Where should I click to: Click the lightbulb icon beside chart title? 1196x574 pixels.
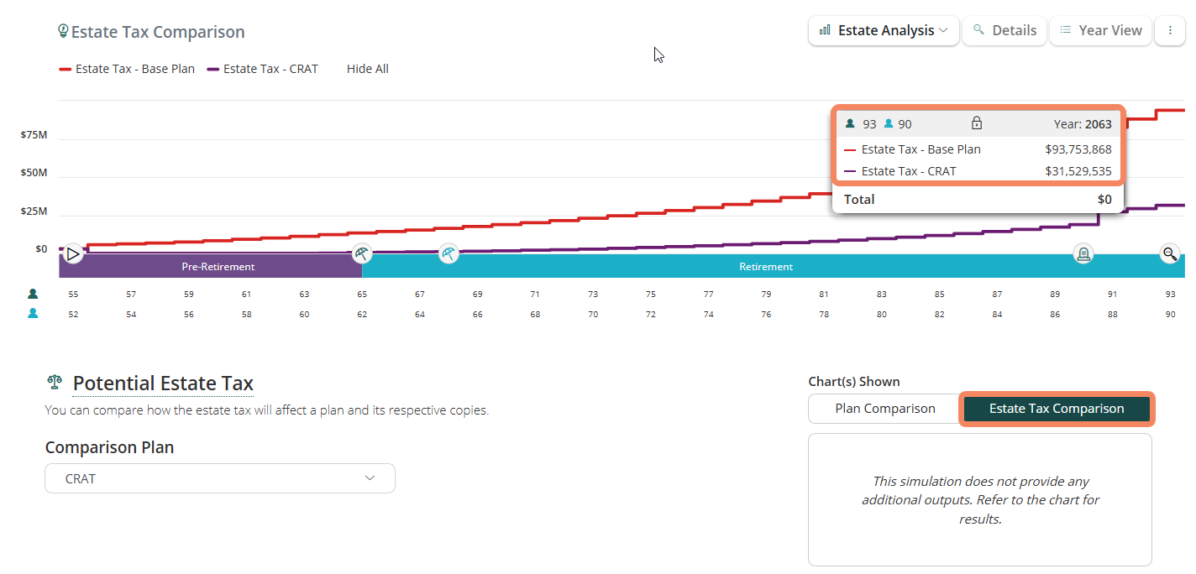[63, 31]
